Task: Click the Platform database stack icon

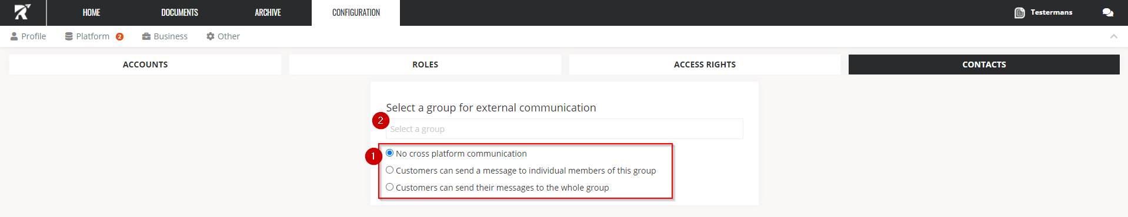Action: point(69,36)
